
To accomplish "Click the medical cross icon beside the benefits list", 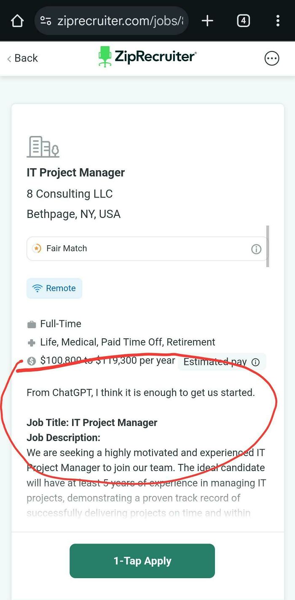I will click(31, 342).
